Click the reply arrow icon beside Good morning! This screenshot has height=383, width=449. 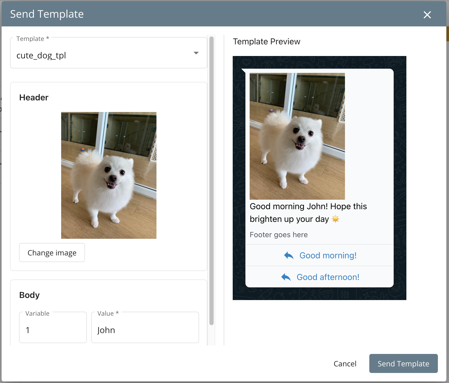point(289,255)
